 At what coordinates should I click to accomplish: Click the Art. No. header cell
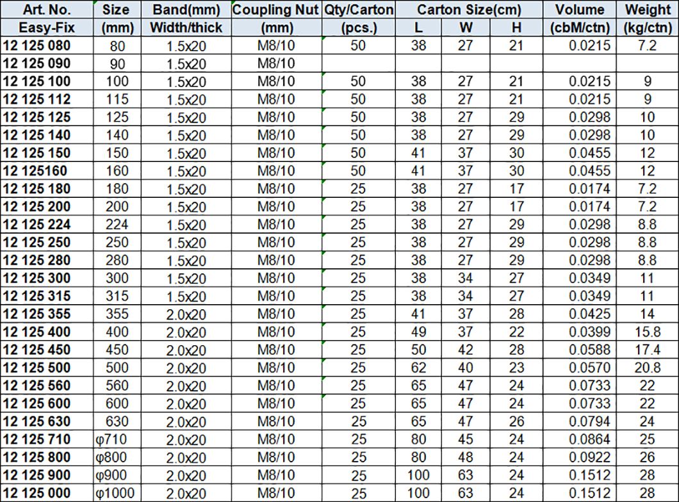click(x=47, y=10)
